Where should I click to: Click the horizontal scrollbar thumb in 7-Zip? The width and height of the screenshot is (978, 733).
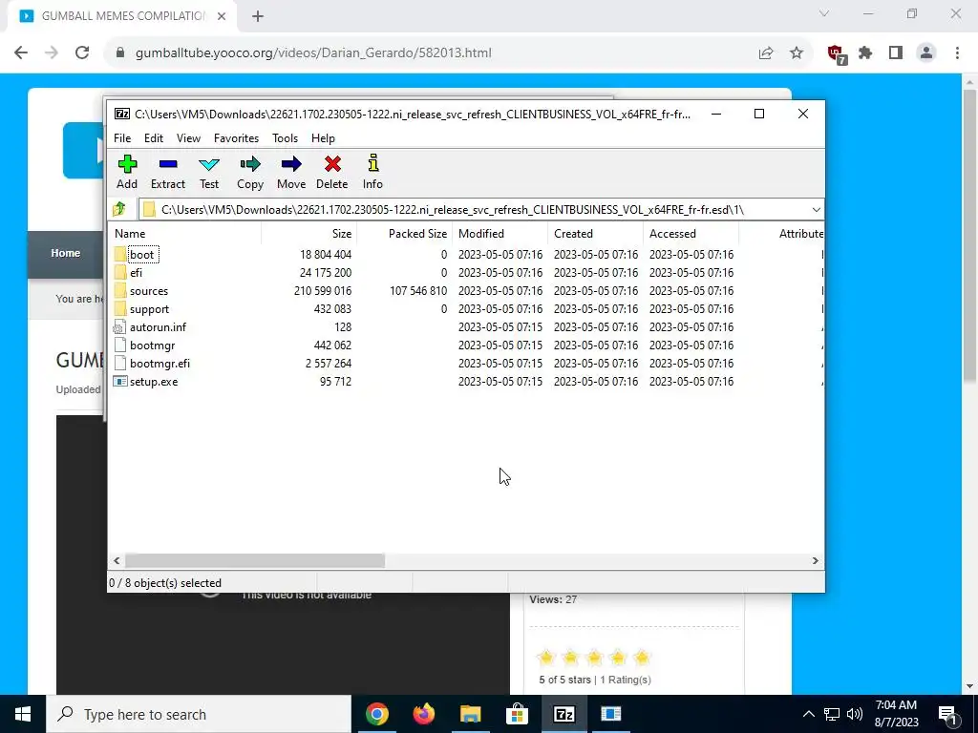(255, 561)
